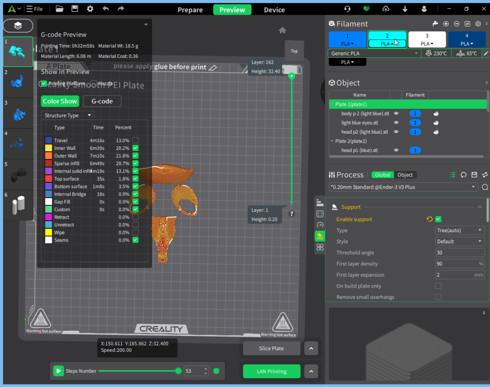Switch Process to Object mode

(405, 175)
